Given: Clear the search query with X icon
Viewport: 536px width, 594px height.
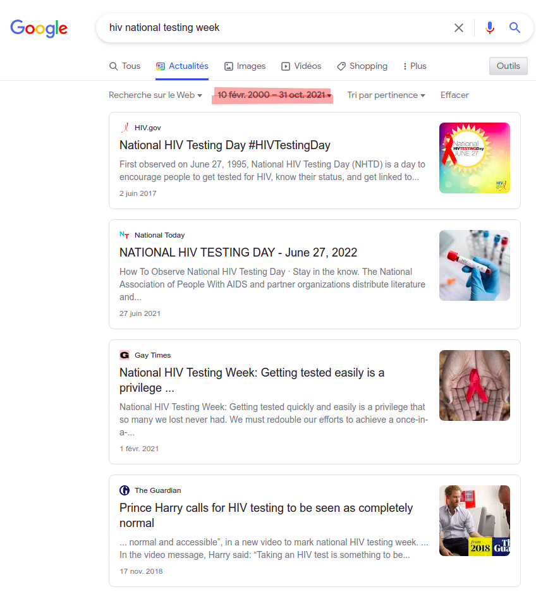Looking at the screenshot, I should coord(459,28).
